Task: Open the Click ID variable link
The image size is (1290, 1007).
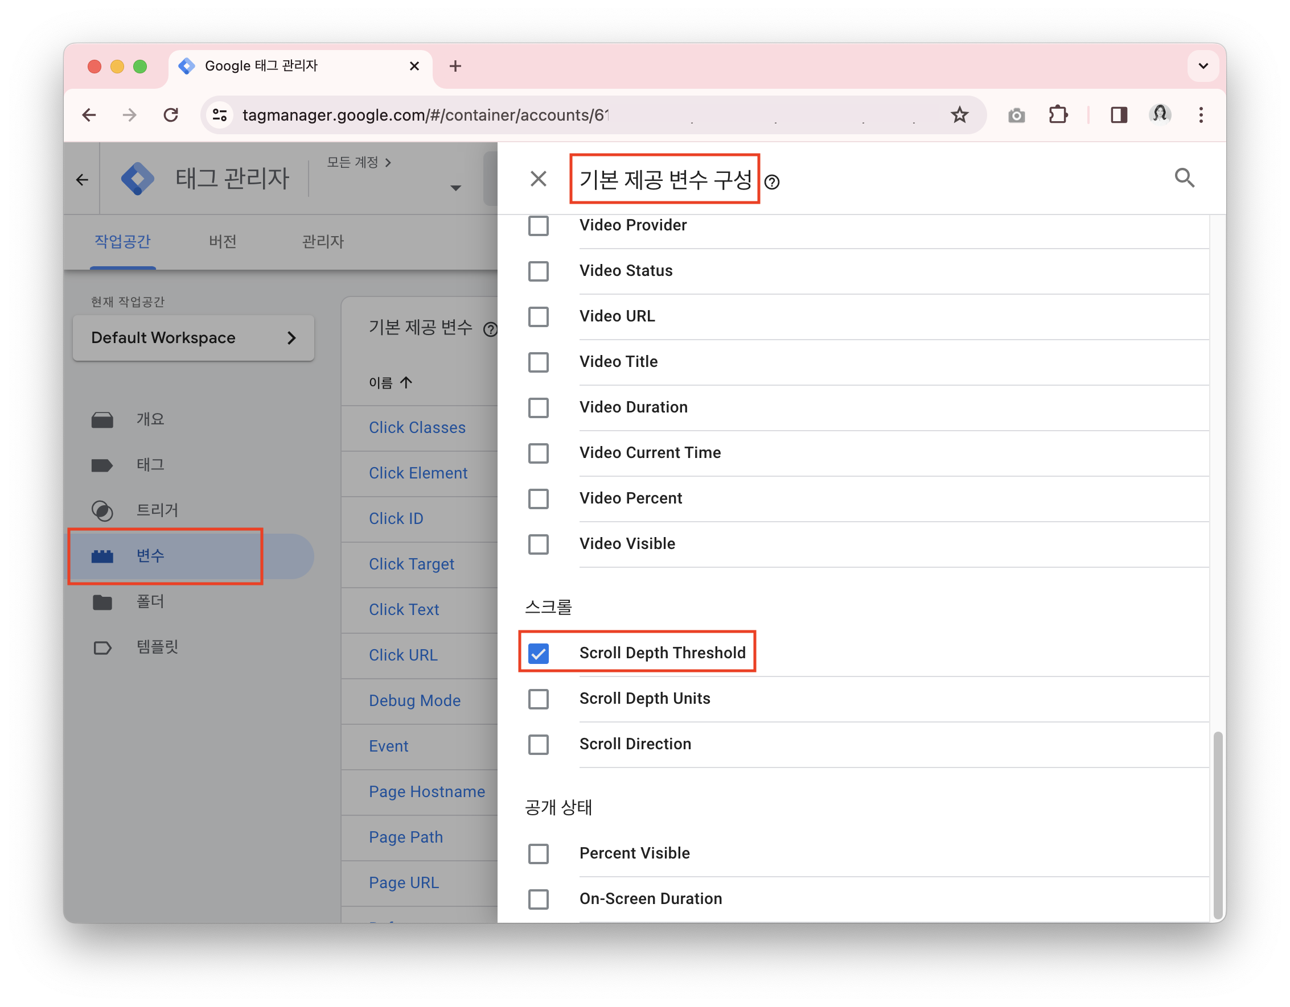Action: (396, 518)
